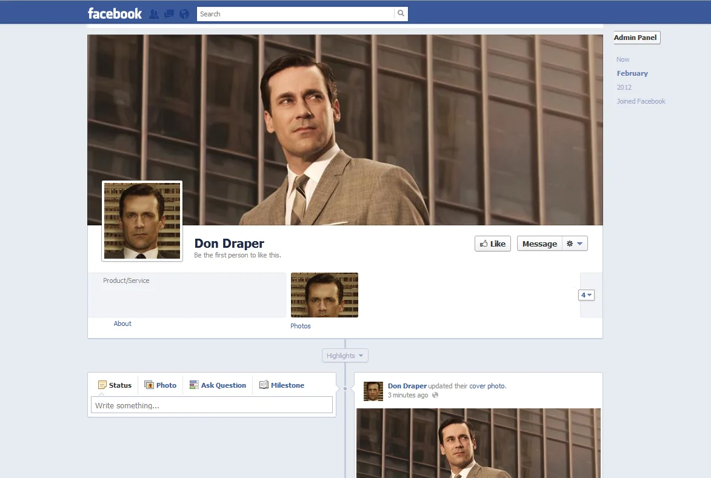Open the cover photo link in the story
This screenshot has width=711, height=478.
[x=487, y=386]
